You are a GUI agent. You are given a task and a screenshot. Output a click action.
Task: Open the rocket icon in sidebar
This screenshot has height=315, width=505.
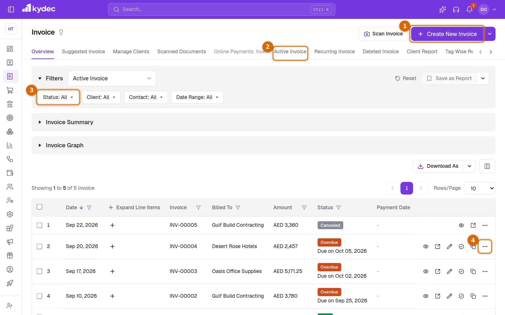coord(10,283)
